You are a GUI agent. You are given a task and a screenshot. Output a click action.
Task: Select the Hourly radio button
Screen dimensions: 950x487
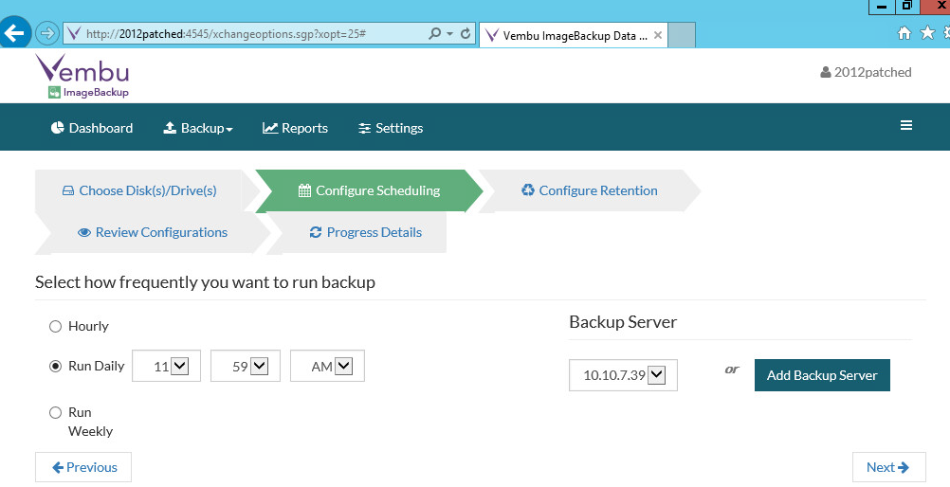pos(55,327)
